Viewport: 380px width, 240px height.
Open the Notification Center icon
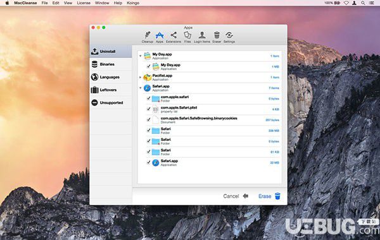coord(371,3)
